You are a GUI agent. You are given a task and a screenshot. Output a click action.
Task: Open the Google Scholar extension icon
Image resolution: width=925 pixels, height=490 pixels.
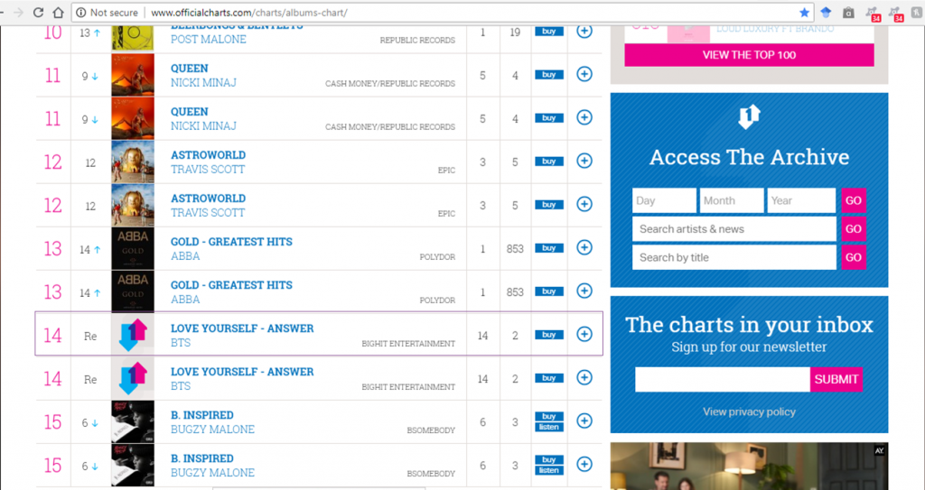pos(826,13)
